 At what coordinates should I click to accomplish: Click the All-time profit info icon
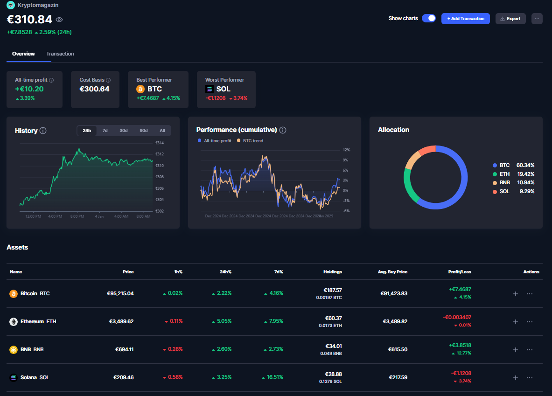click(51, 80)
